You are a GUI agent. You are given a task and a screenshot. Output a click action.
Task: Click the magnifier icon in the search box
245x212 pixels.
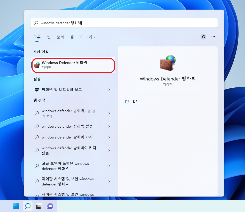36,23
